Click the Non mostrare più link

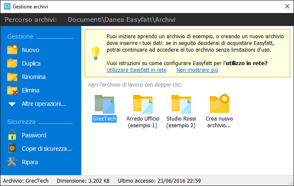pos(197,70)
